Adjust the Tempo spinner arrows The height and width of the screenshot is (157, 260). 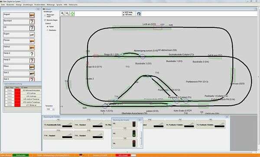tap(53, 109)
